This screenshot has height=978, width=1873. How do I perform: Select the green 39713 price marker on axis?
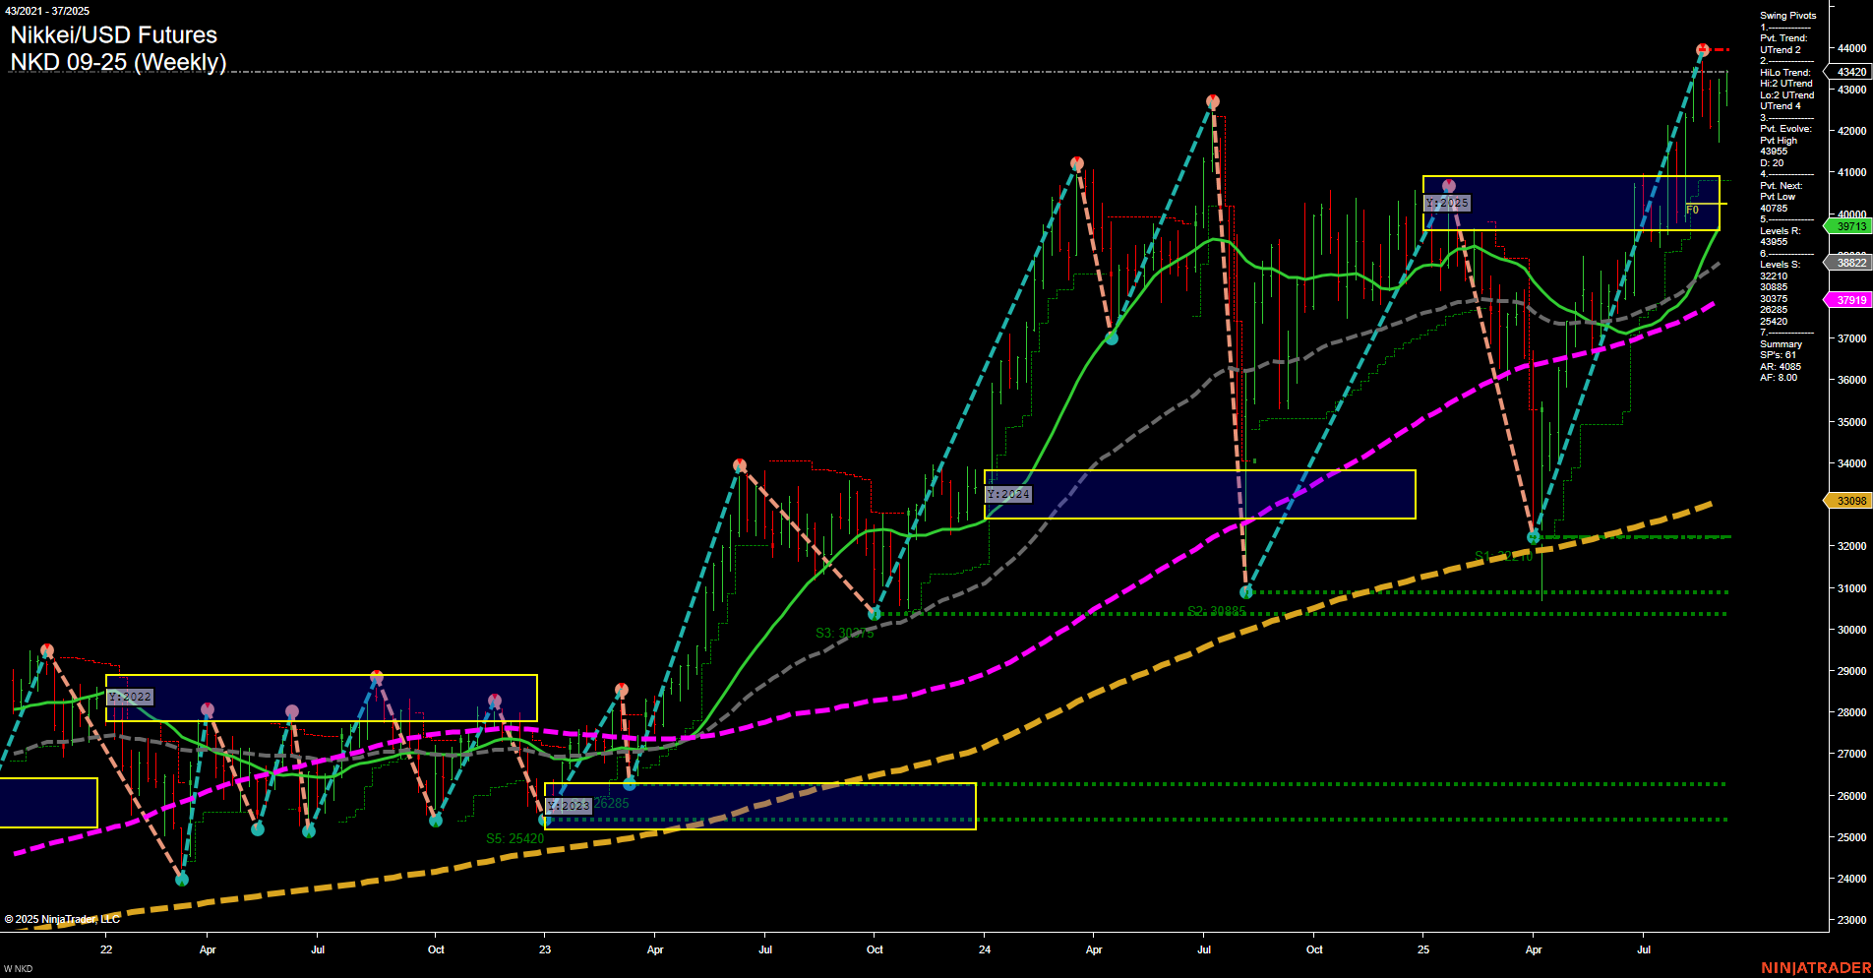1848,226
